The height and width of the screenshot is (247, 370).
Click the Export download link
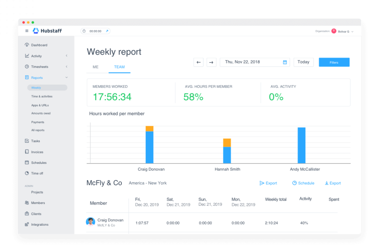point(333,183)
